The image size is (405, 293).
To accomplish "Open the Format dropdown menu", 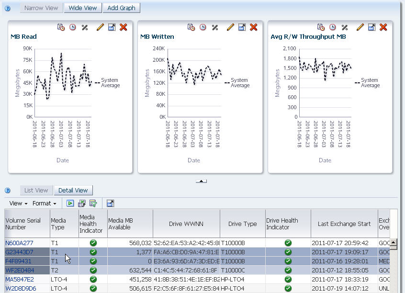I will coord(44,203).
